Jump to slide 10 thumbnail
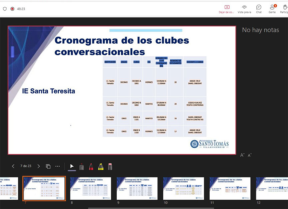 pyautogui.click(x=183, y=188)
